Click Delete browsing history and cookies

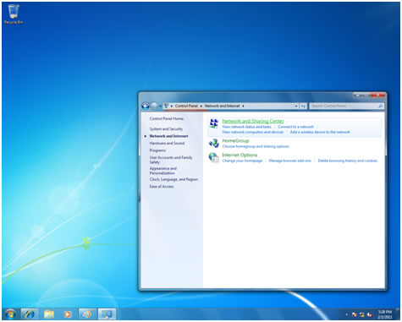(x=347, y=161)
